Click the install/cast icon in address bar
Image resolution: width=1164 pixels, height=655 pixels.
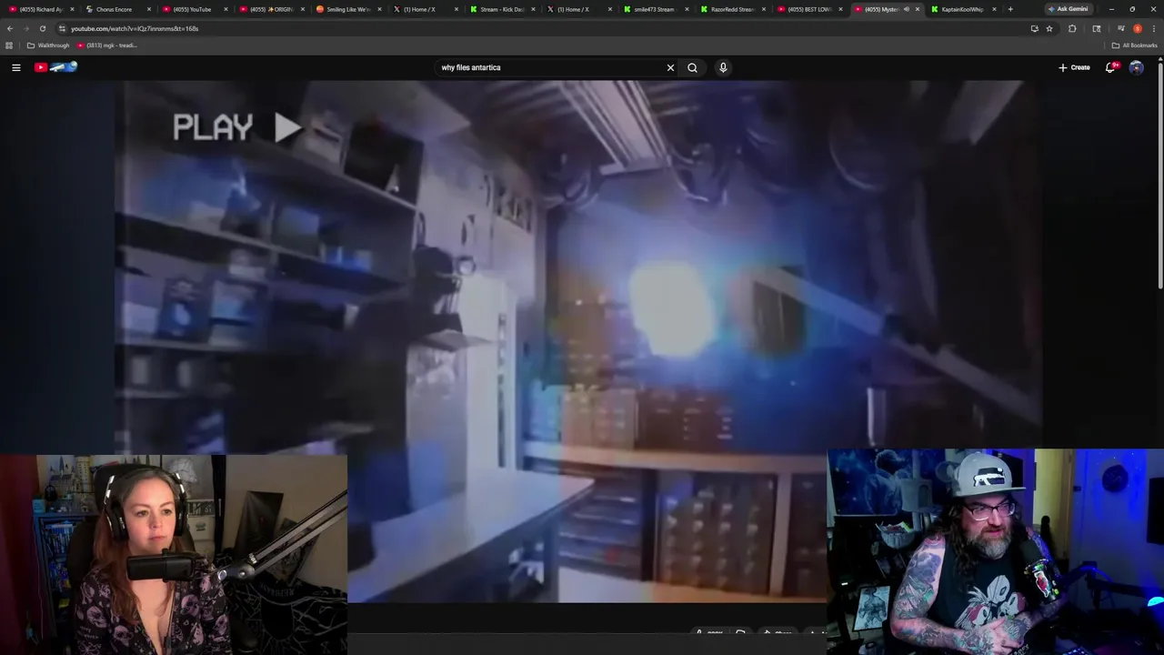point(1034,28)
